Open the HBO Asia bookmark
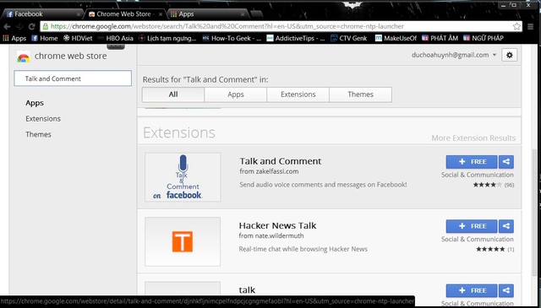 (115, 38)
